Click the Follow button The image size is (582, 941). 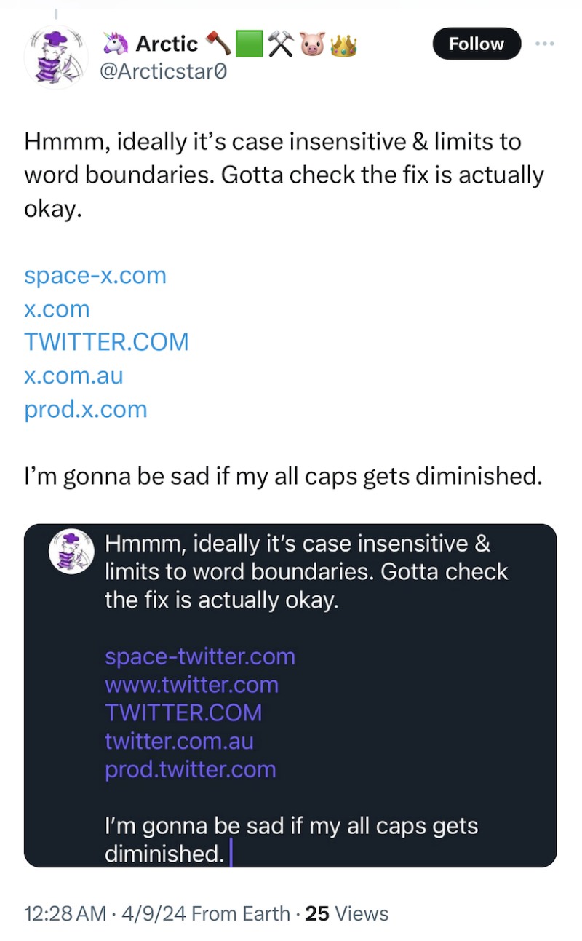pyautogui.click(x=477, y=44)
